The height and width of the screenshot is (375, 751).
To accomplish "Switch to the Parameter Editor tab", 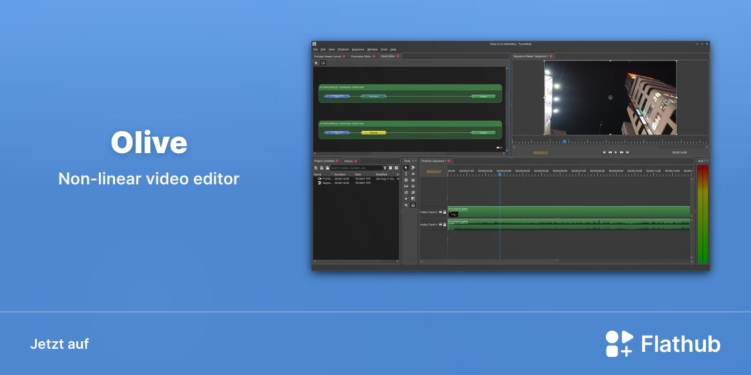I will coord(360,56).
